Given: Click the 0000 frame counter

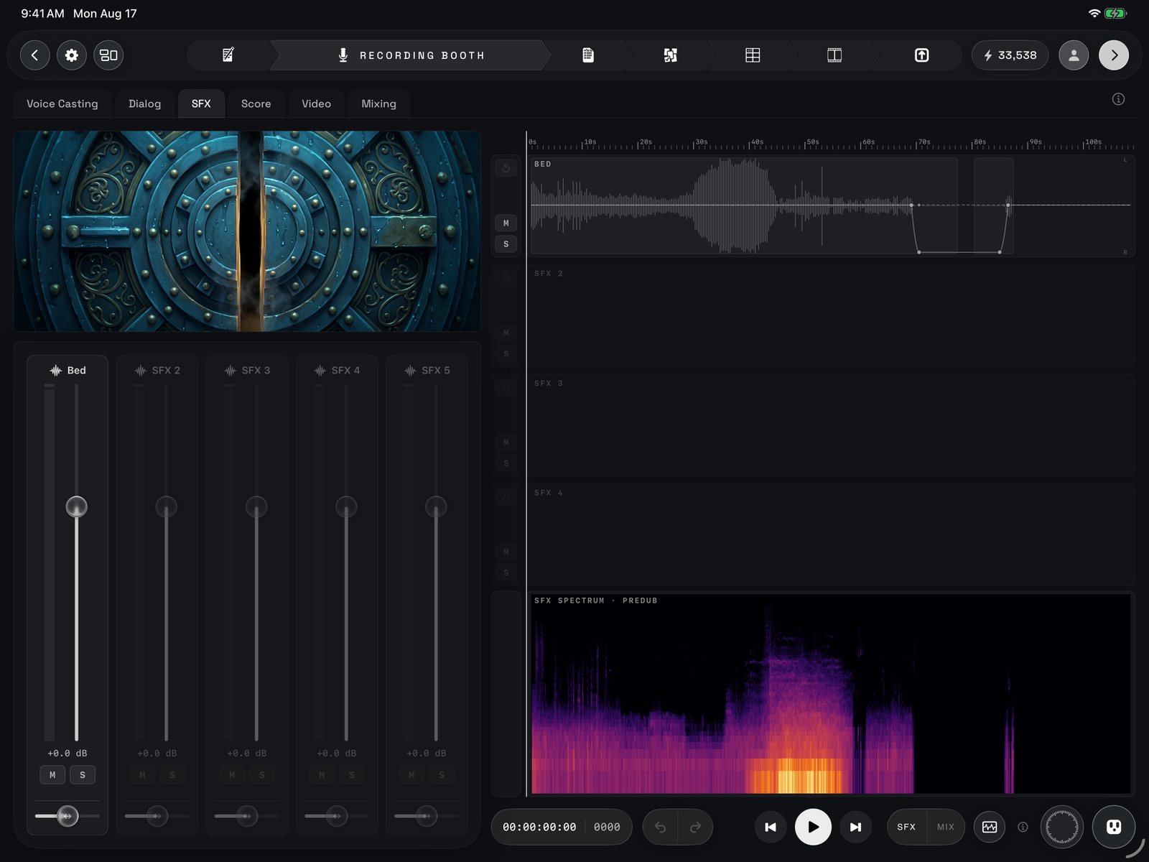Looking at the screenshot, I should [x=607, y=828].
